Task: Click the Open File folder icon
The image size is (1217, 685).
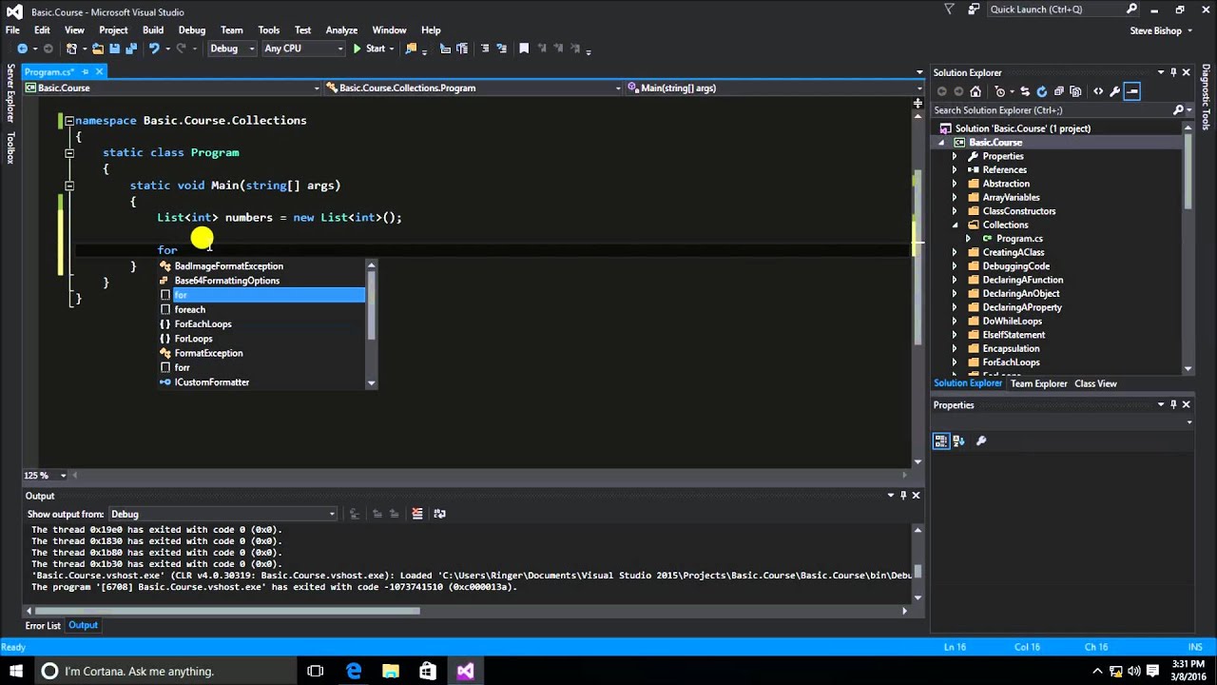Action: tap(99, 49)
